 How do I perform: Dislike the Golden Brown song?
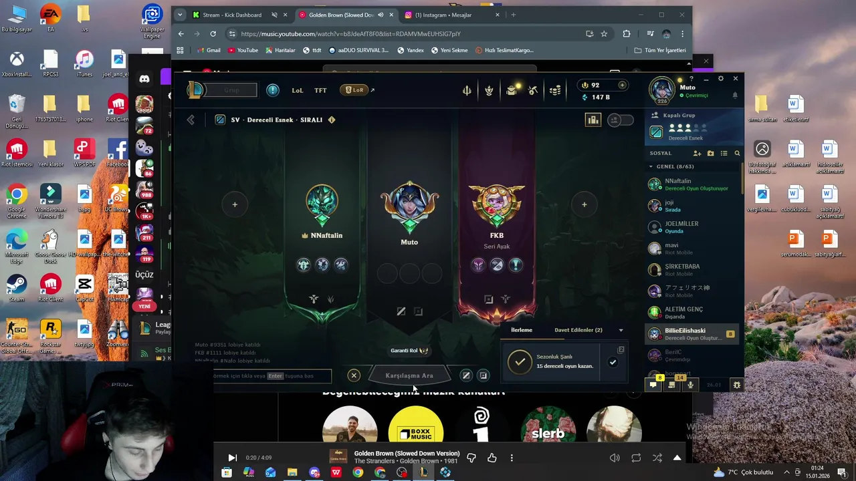point(471,458)
